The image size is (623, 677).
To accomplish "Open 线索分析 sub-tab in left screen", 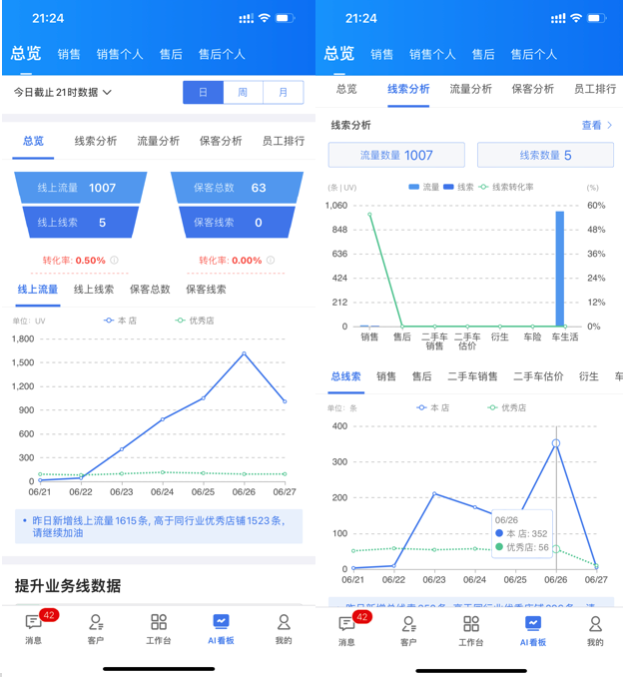I will [x=96, y=141].
